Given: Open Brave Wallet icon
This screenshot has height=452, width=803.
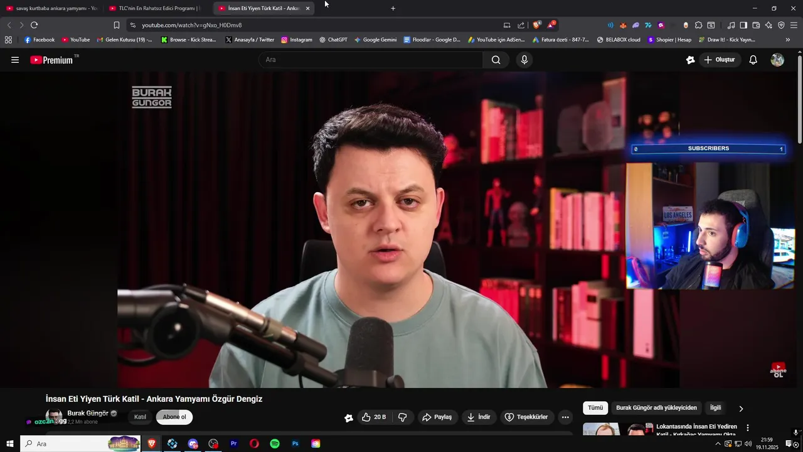Looking at the screenshot, I should (x=756, y=25).
